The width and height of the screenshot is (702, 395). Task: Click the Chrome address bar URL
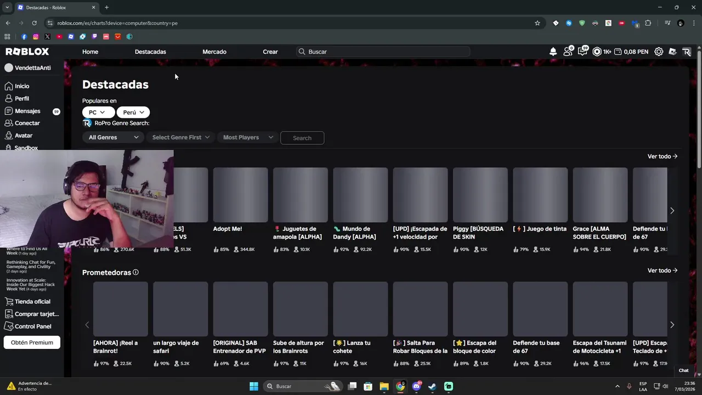[x=117, y=23]
